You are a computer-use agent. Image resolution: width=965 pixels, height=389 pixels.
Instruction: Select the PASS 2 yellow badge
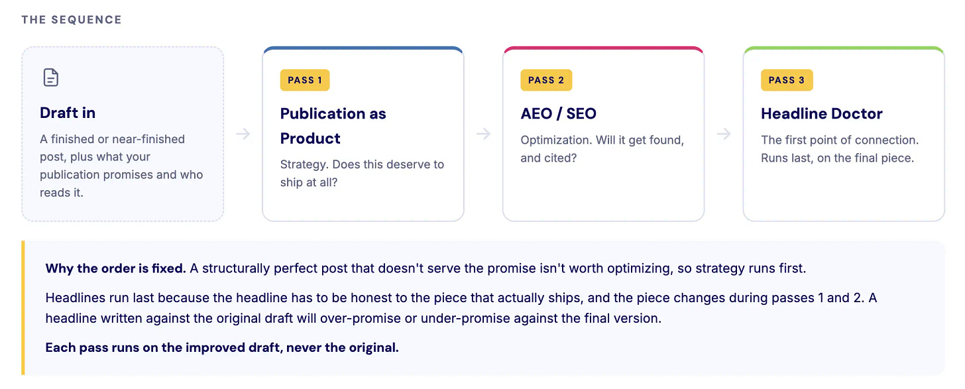click(546, 80)
